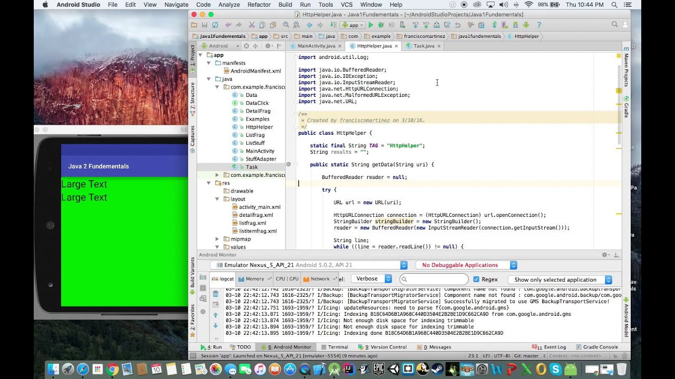Click Scroll from Source target icon
This screenshot has width=675, height=379.
point(246,46)
